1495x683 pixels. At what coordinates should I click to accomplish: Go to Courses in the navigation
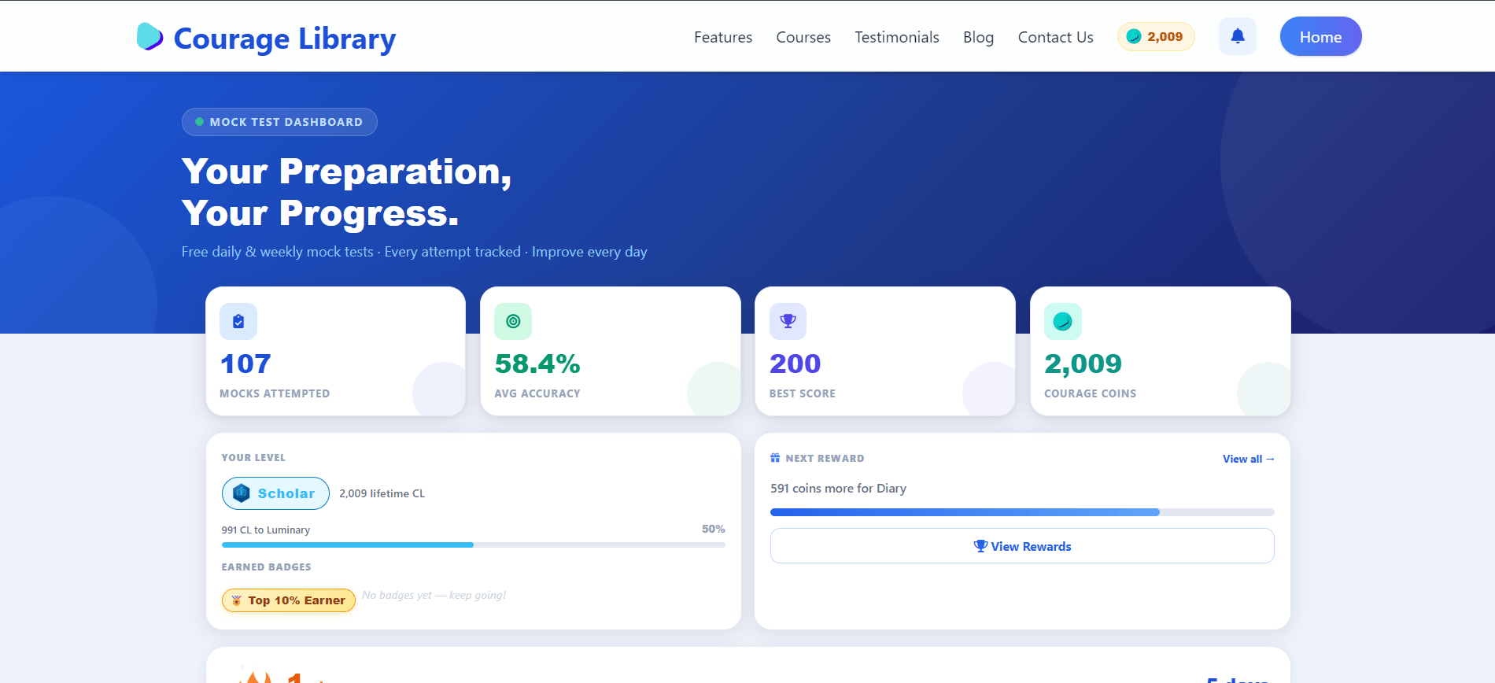[803, 37]
